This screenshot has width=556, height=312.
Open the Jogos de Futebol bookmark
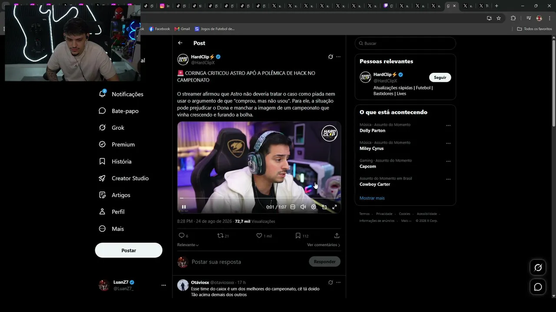[215, 29]
